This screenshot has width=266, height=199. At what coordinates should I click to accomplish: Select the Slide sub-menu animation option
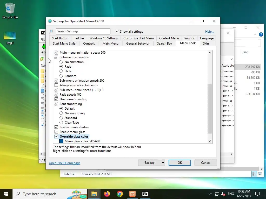pyautogui.click(x=61, y=71)
